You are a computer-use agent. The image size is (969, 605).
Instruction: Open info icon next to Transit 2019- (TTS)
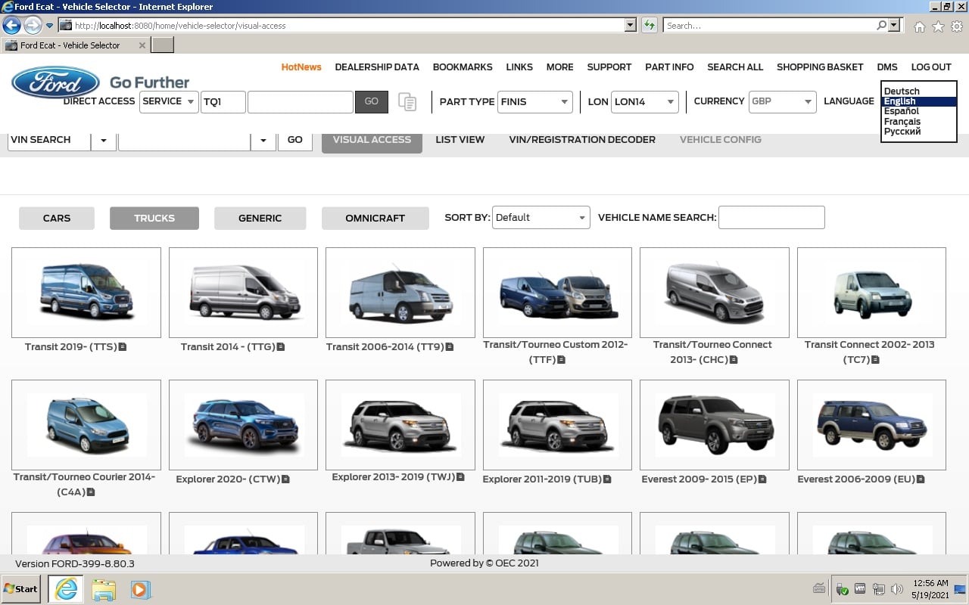click(123, 347)
